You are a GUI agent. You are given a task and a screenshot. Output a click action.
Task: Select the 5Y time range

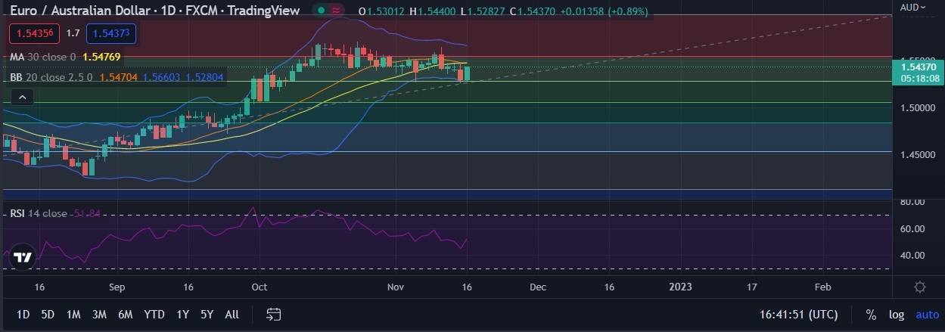207,314
